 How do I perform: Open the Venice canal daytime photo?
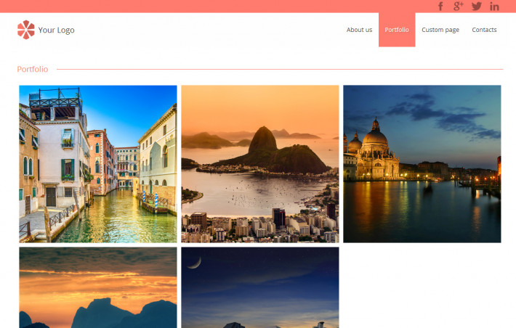coord(98,164)
